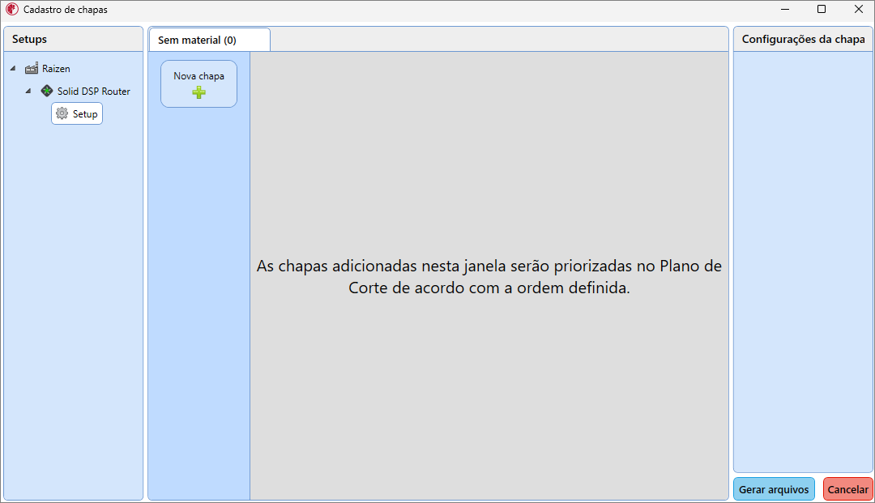Screen dimensions: 875x503
Task: Collapse the Raizen tree node
Action: (13, 69)
